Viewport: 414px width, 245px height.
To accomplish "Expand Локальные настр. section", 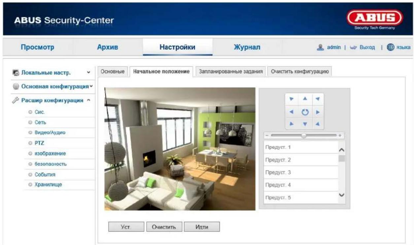I will coord(88,72).
